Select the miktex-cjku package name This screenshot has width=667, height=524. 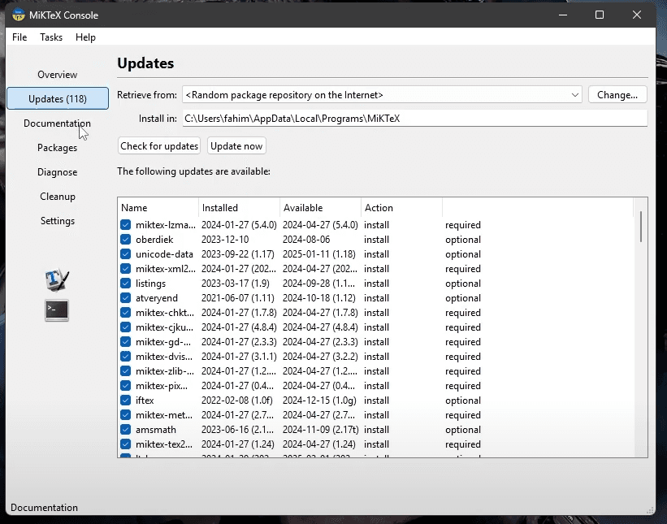164,327
